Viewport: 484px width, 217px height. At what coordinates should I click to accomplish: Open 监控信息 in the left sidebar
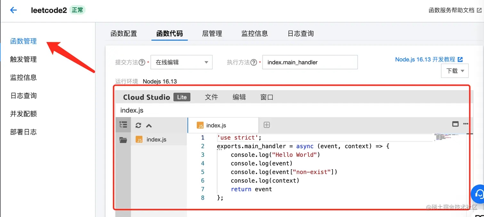tap(23, 77)
